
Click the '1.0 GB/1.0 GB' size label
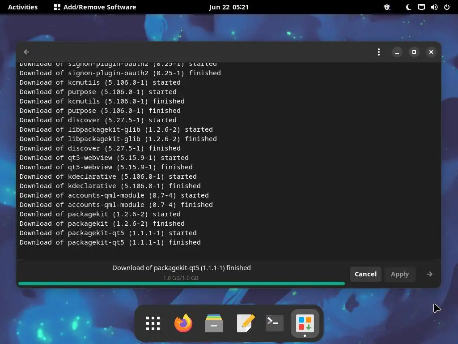point(181,278)
